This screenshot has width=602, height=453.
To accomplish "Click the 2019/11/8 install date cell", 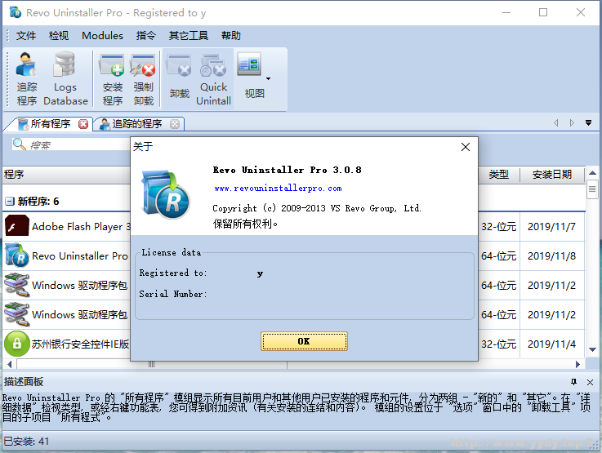I will 551,255.
